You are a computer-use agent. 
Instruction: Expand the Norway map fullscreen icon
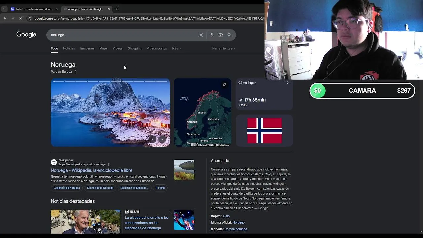coord(225,85)
